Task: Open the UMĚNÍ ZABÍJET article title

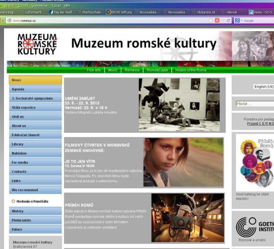Action: tap(80, 98)
